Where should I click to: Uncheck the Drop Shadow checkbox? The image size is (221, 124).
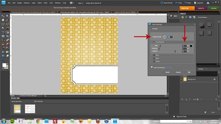point(154,42)
